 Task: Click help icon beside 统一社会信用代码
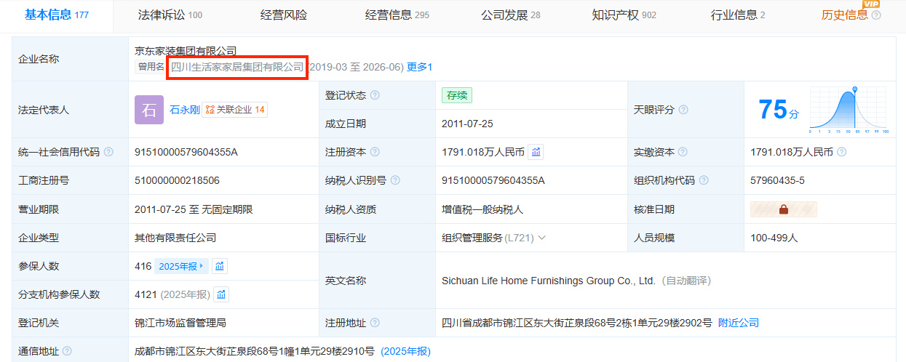coord(108,152)
